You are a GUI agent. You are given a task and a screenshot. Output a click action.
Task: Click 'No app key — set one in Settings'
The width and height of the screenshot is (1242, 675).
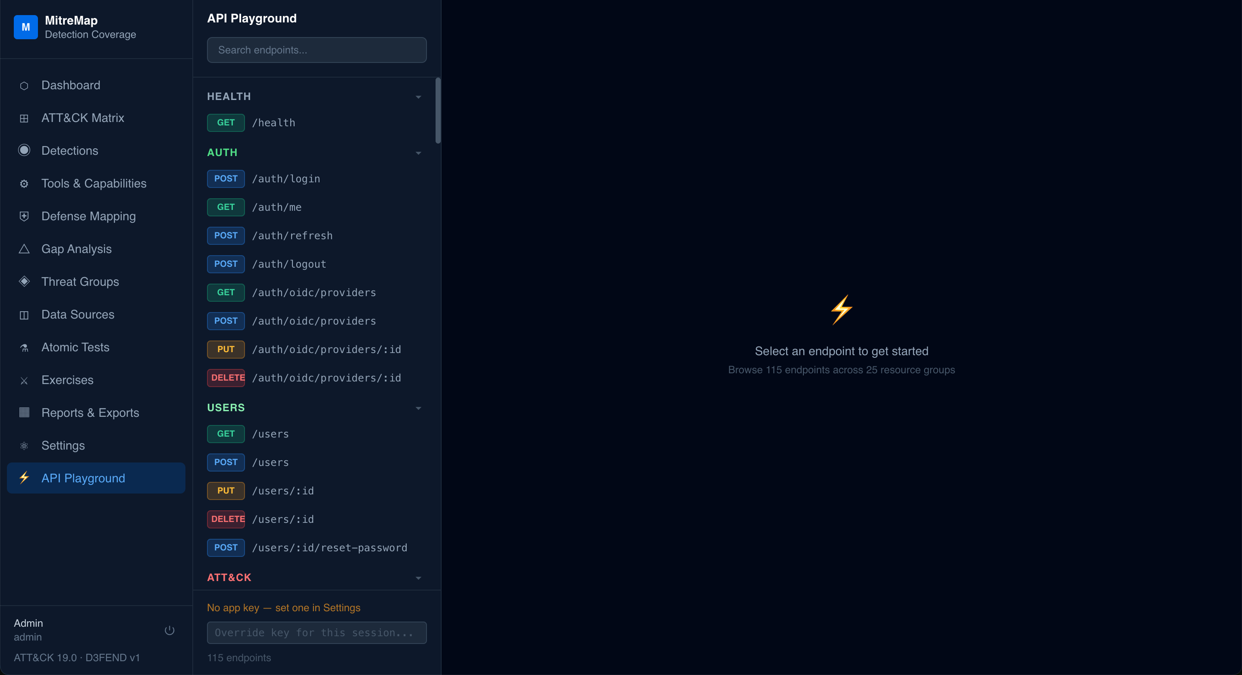pos(283,608)
